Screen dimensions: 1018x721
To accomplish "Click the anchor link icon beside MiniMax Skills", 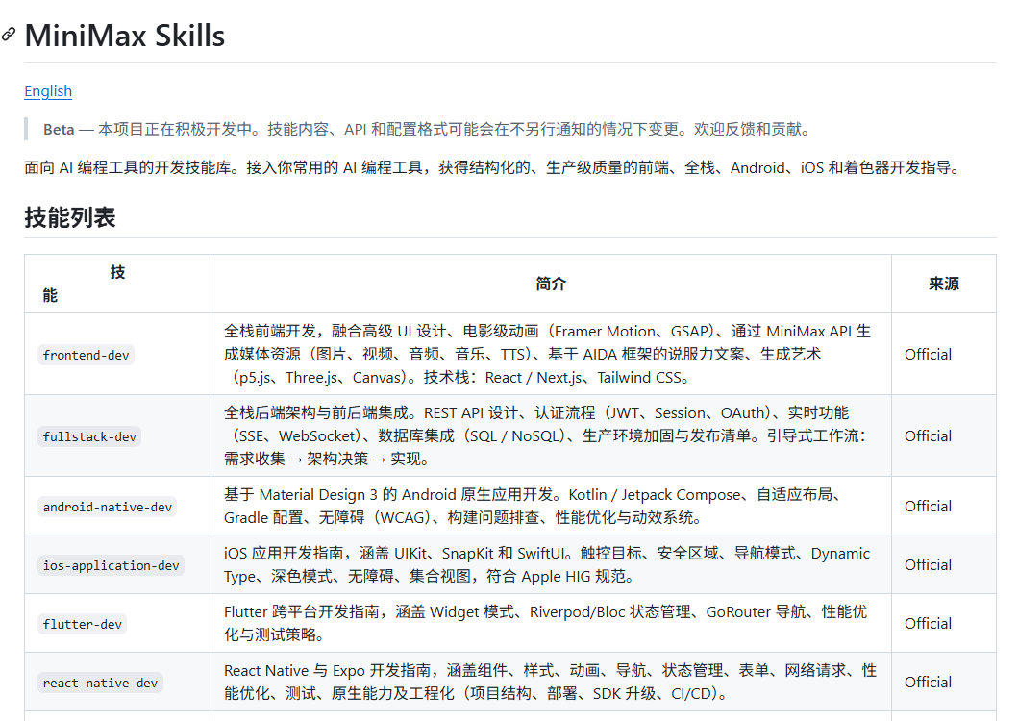I will point(9,34).
